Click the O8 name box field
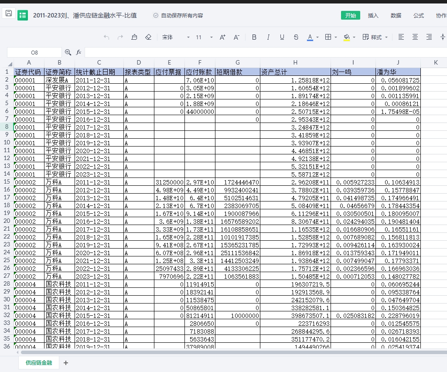 34,52
